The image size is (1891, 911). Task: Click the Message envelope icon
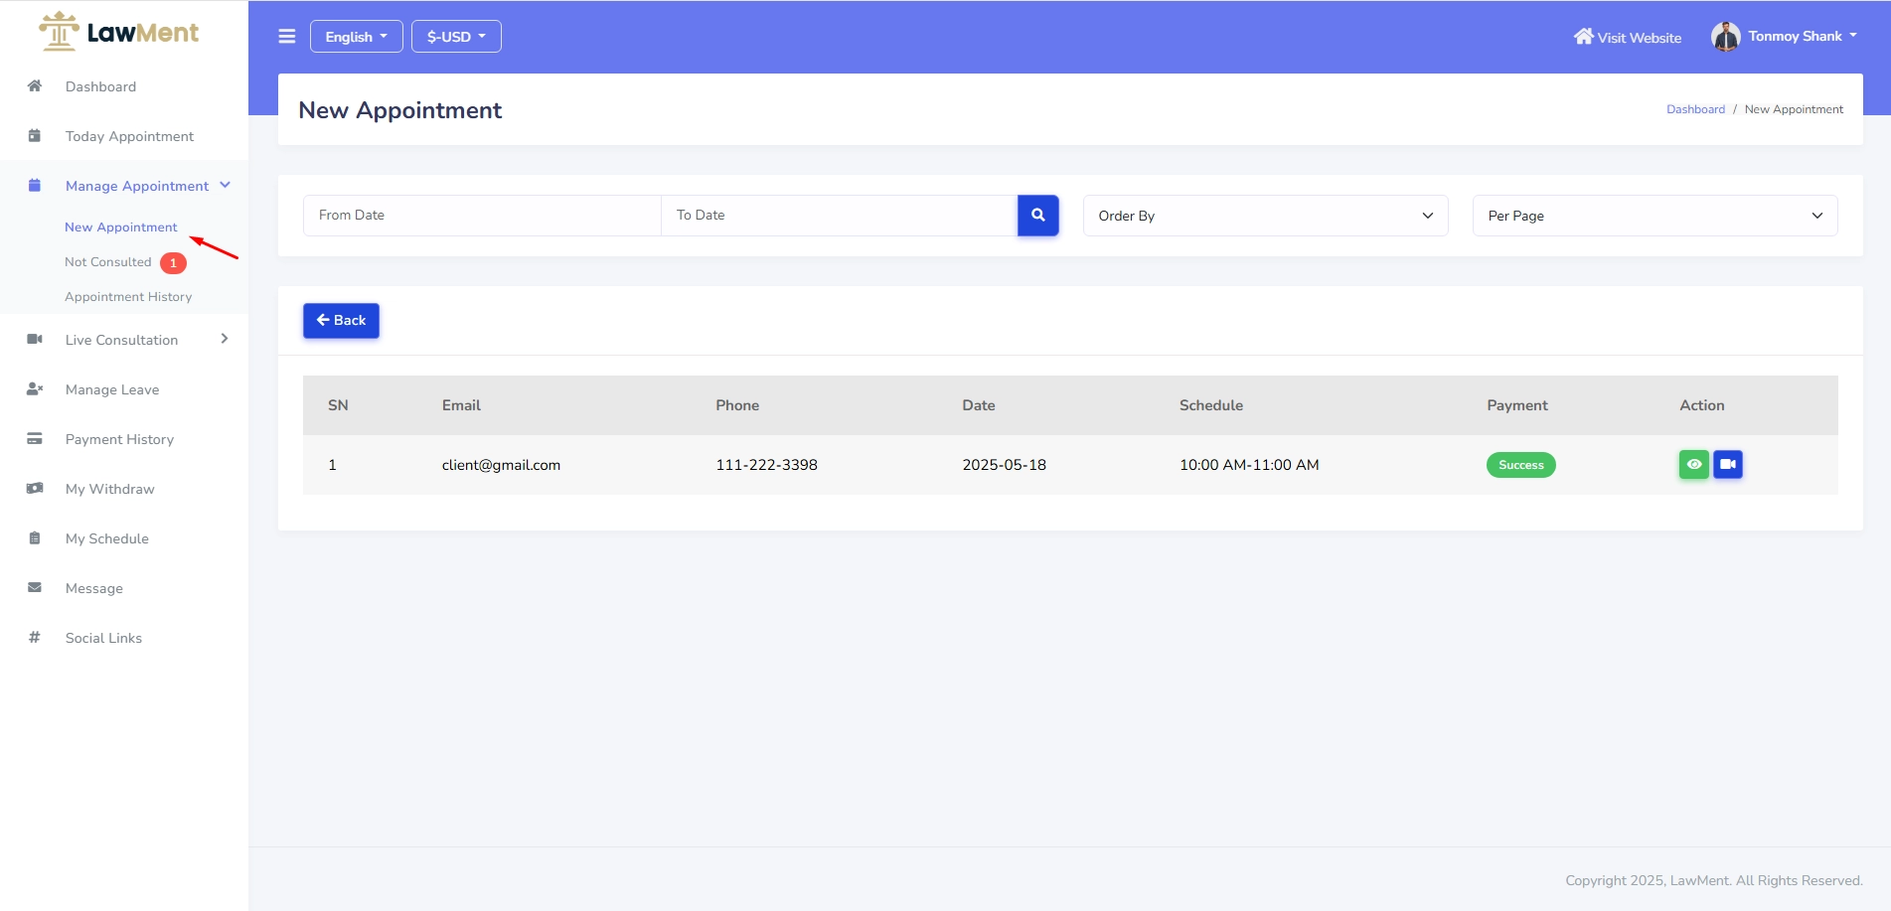tap(35, 587)
